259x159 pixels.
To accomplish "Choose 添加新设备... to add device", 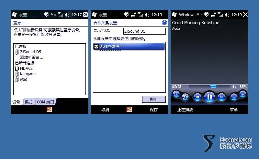I will pos(31,58).
